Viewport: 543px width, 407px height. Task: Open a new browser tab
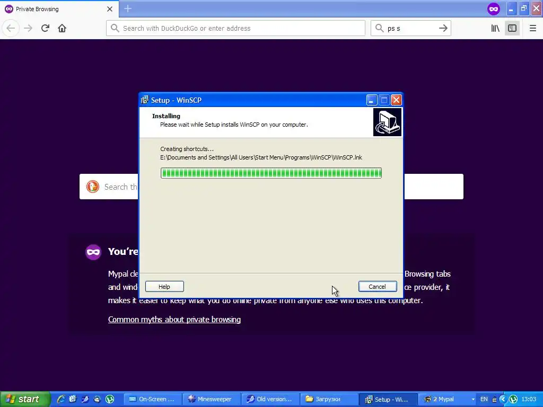[x=128, y=8]
